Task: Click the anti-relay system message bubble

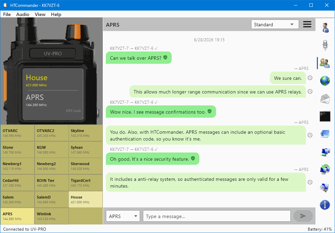Action: coord(206,183)
